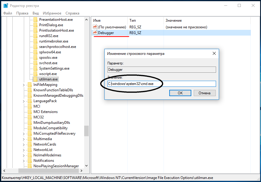The height and width of the screenshot is (182, 261).
Task: Close the string edit dialog with X
Action: (x=214, y=53)
